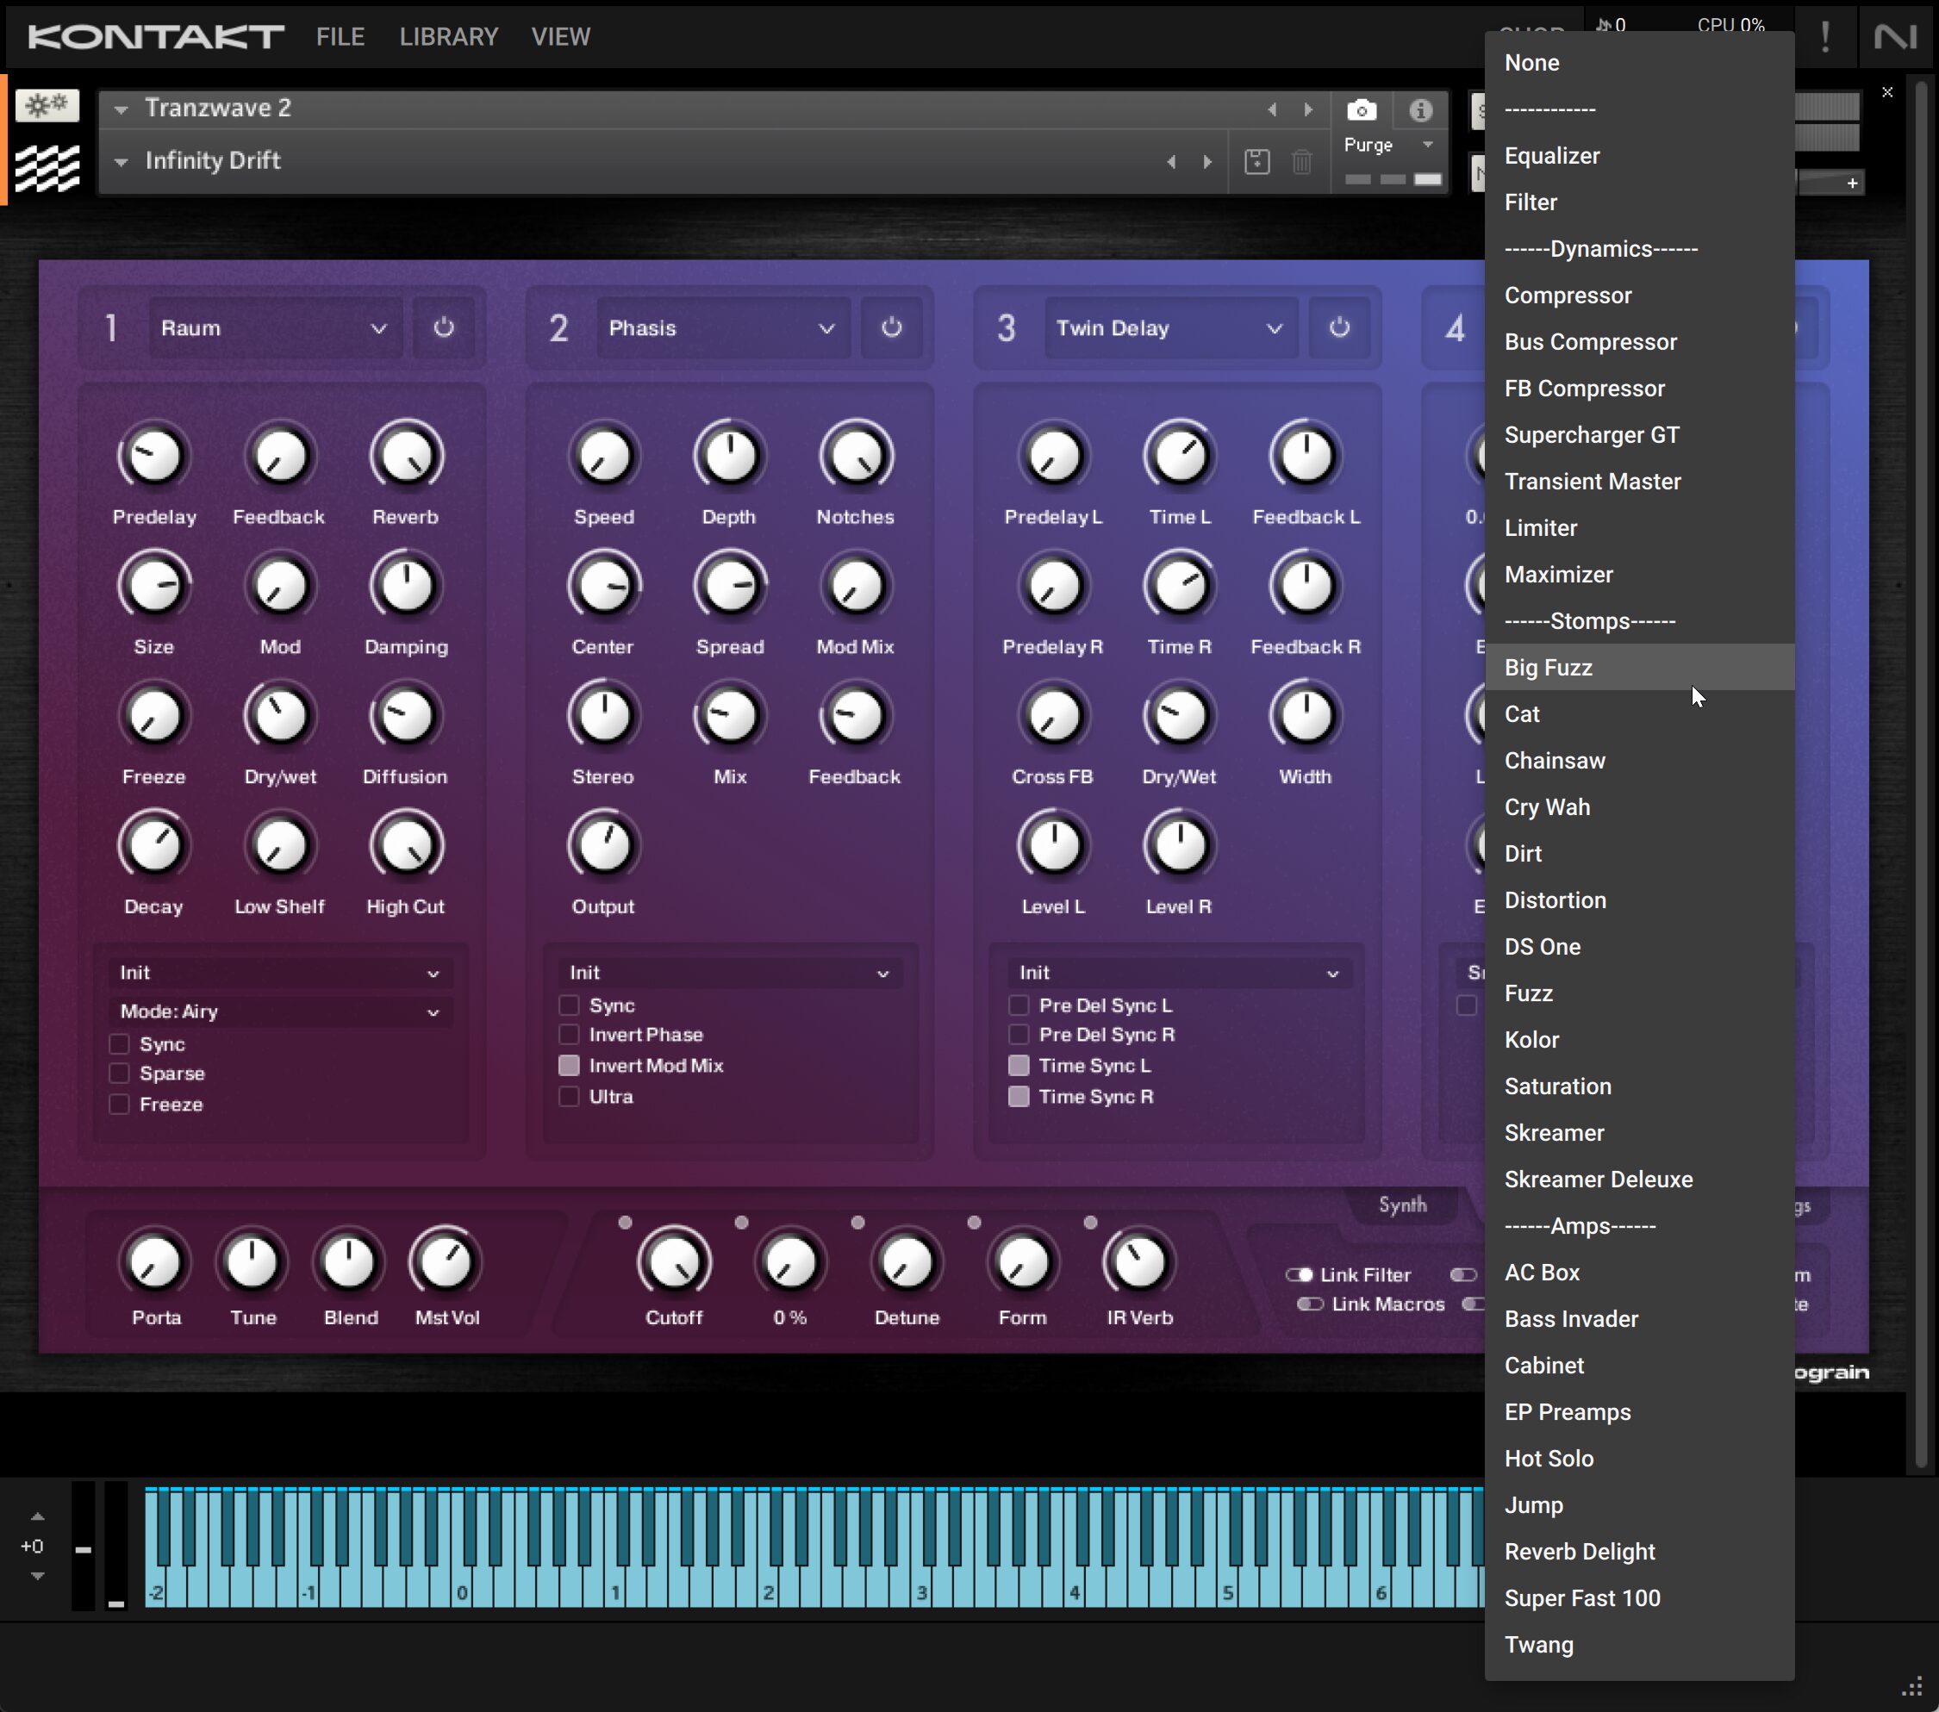Enable the Raum Sparse checkbox
The width and height of the screenshot is (1939, 1712).
click(119, 1074)
